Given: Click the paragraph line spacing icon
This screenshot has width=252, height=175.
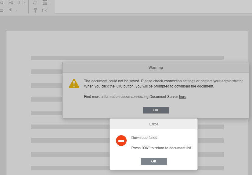Looking at the screenshot, I should (20, 2).
